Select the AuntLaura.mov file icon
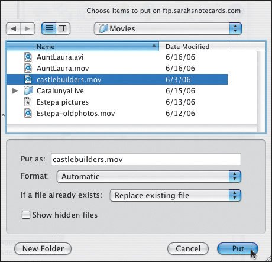Screen dimensions: 272x262 point(28,68)
